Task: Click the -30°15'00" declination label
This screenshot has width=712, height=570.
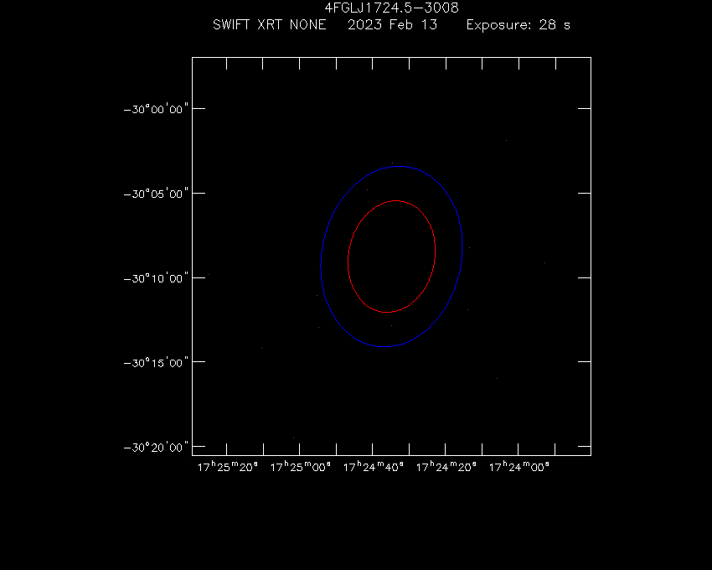Action: pyautogui.click(x=156, y=363)
